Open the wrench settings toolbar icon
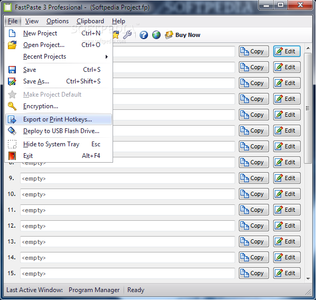 pos(127,35)
